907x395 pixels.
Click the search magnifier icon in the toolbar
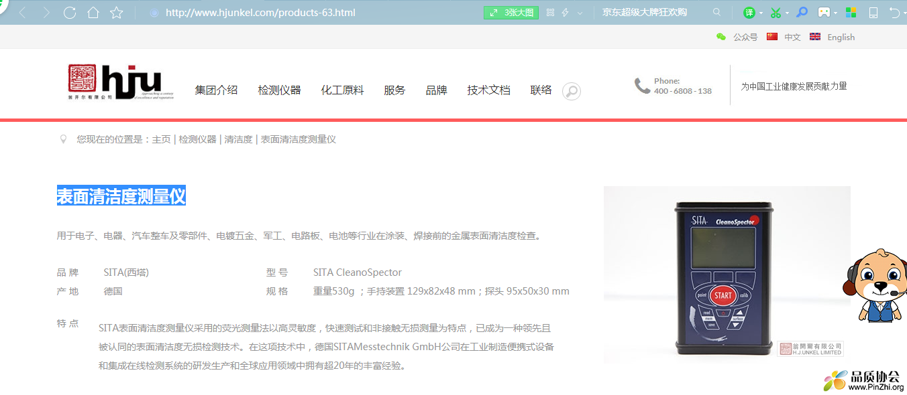click(x=717, y=12)
